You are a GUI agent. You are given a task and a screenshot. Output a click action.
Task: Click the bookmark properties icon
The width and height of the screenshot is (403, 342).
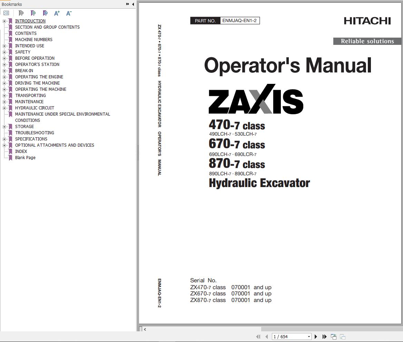(45, 13)
